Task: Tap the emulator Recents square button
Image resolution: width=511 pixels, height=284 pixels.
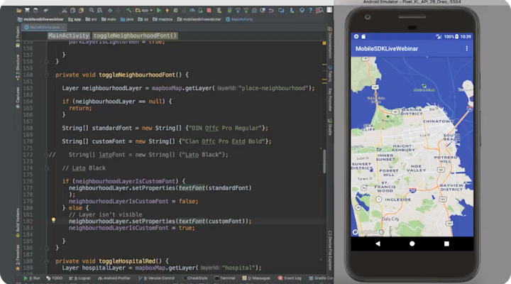Action: tap(446, 244)
